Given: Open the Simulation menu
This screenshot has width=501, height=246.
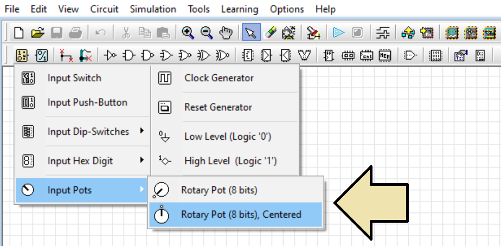Looking at the screenshot, I should tap(153, 9).
